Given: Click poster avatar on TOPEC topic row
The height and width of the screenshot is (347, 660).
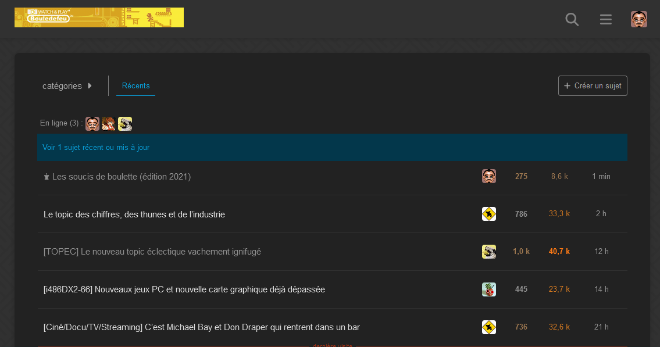Looking at the screenshot, I should coord(489,252).
